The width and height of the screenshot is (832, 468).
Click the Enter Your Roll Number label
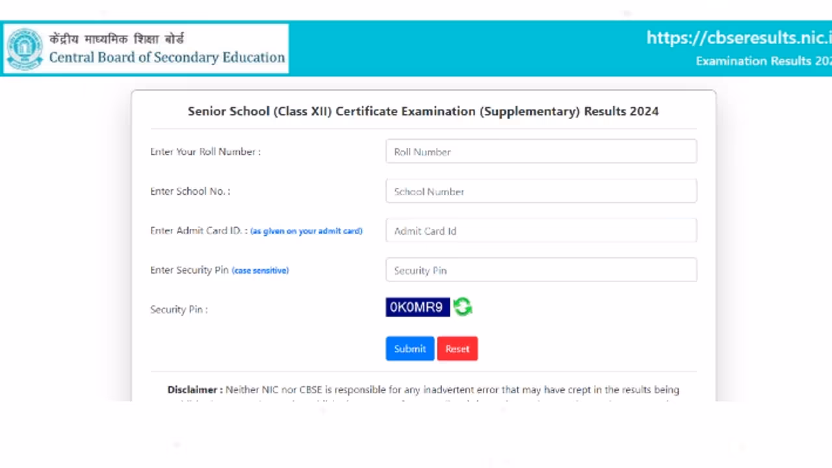click(205, 151)
